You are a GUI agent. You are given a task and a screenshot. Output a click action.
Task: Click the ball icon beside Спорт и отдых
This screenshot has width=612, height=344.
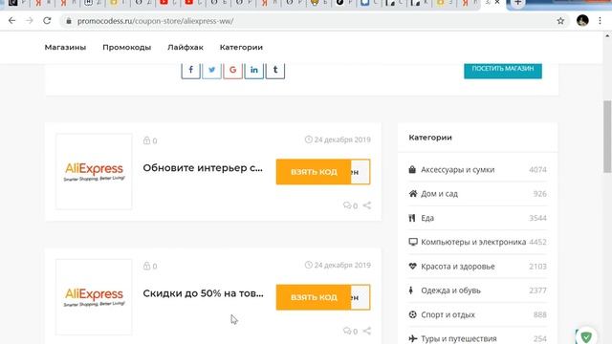coord(412,314)
